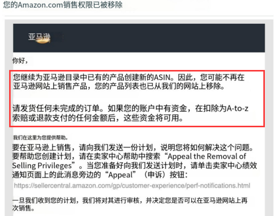Viewport: 274px width, 216px height.
Task: Click "Appeal the Removal of" search phrase
Action: tap(207, 156)
